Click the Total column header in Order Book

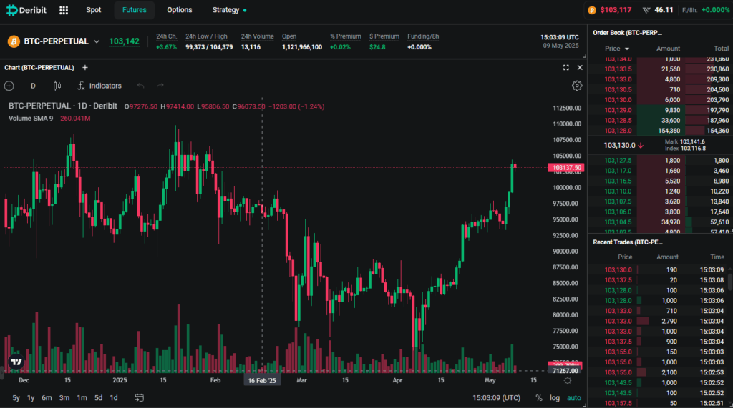coord(721,49)
